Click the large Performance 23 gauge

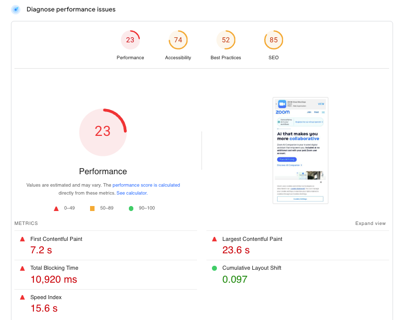(103, 132)
